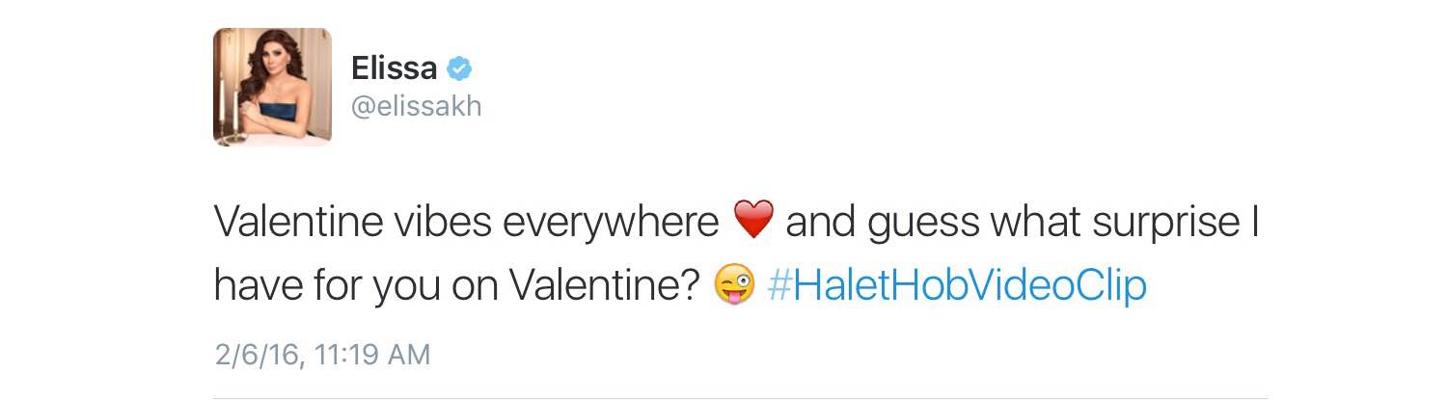Click the winking tongue-out emoji

[x=733, y=286]
